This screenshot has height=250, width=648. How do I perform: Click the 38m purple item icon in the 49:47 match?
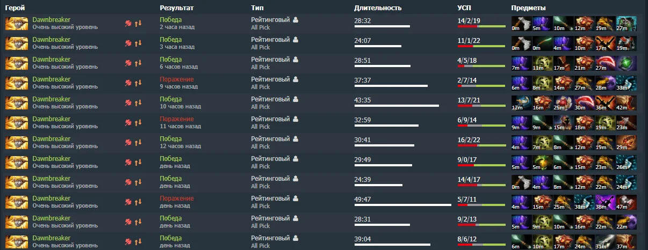point(606,202)
